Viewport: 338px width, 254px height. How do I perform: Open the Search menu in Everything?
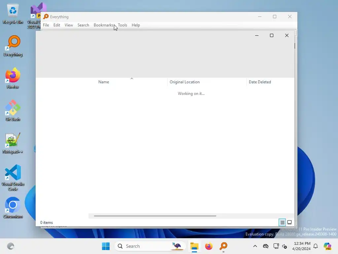[x=83, y=25]
